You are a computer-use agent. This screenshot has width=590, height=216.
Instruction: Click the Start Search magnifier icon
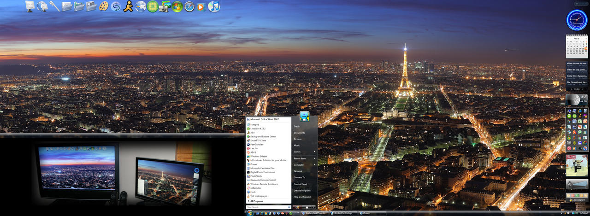pyautogui.click(x=289, y=207)
